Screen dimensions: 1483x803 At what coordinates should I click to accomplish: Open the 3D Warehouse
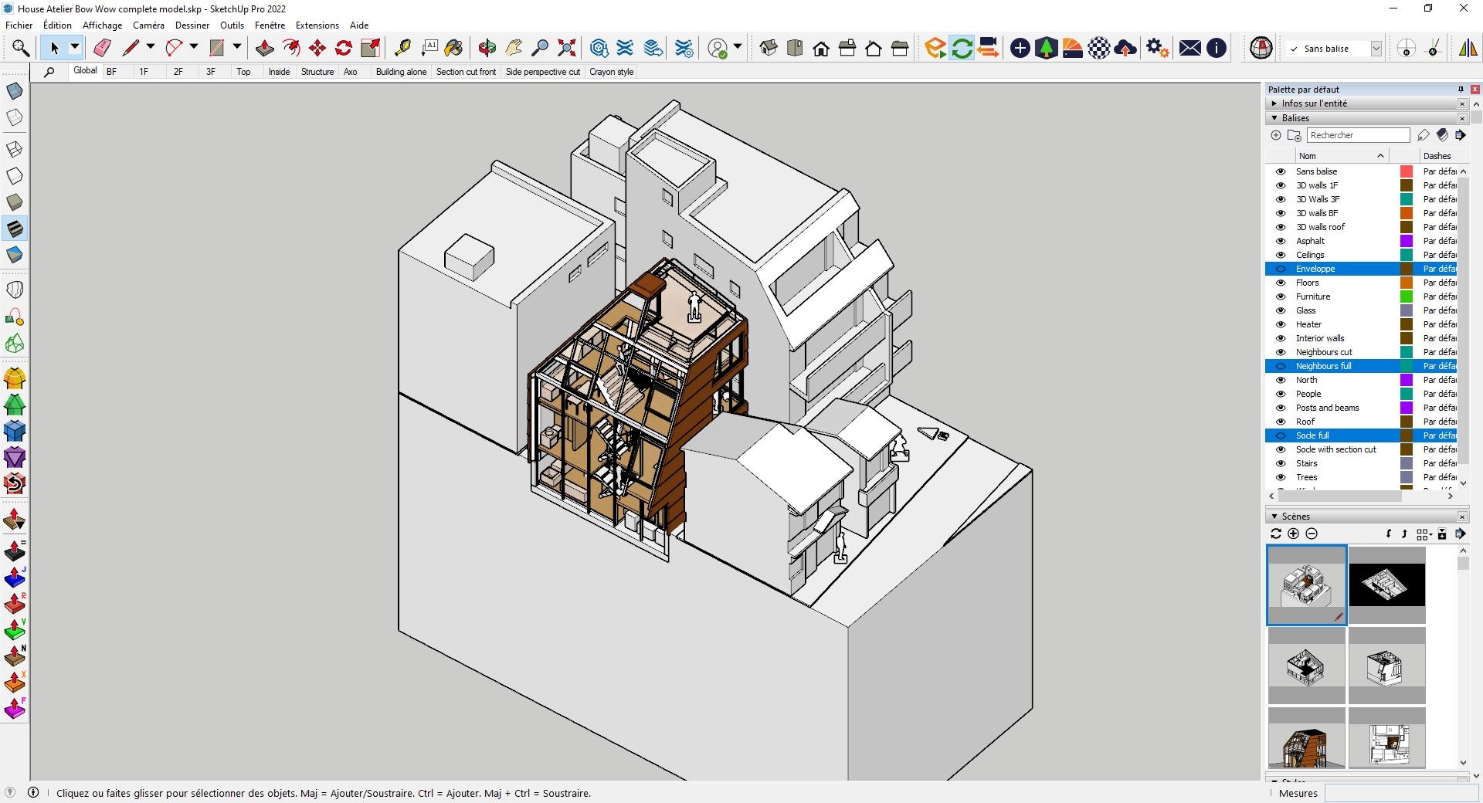[599, 48]
